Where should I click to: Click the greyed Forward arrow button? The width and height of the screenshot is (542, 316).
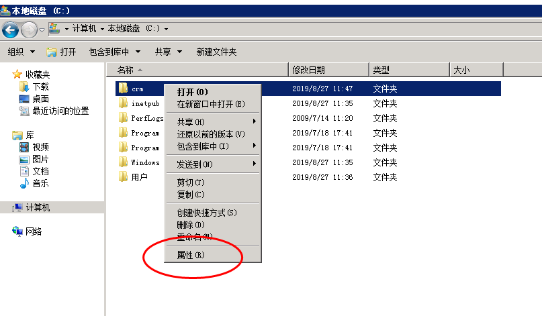tap(30, 30)
